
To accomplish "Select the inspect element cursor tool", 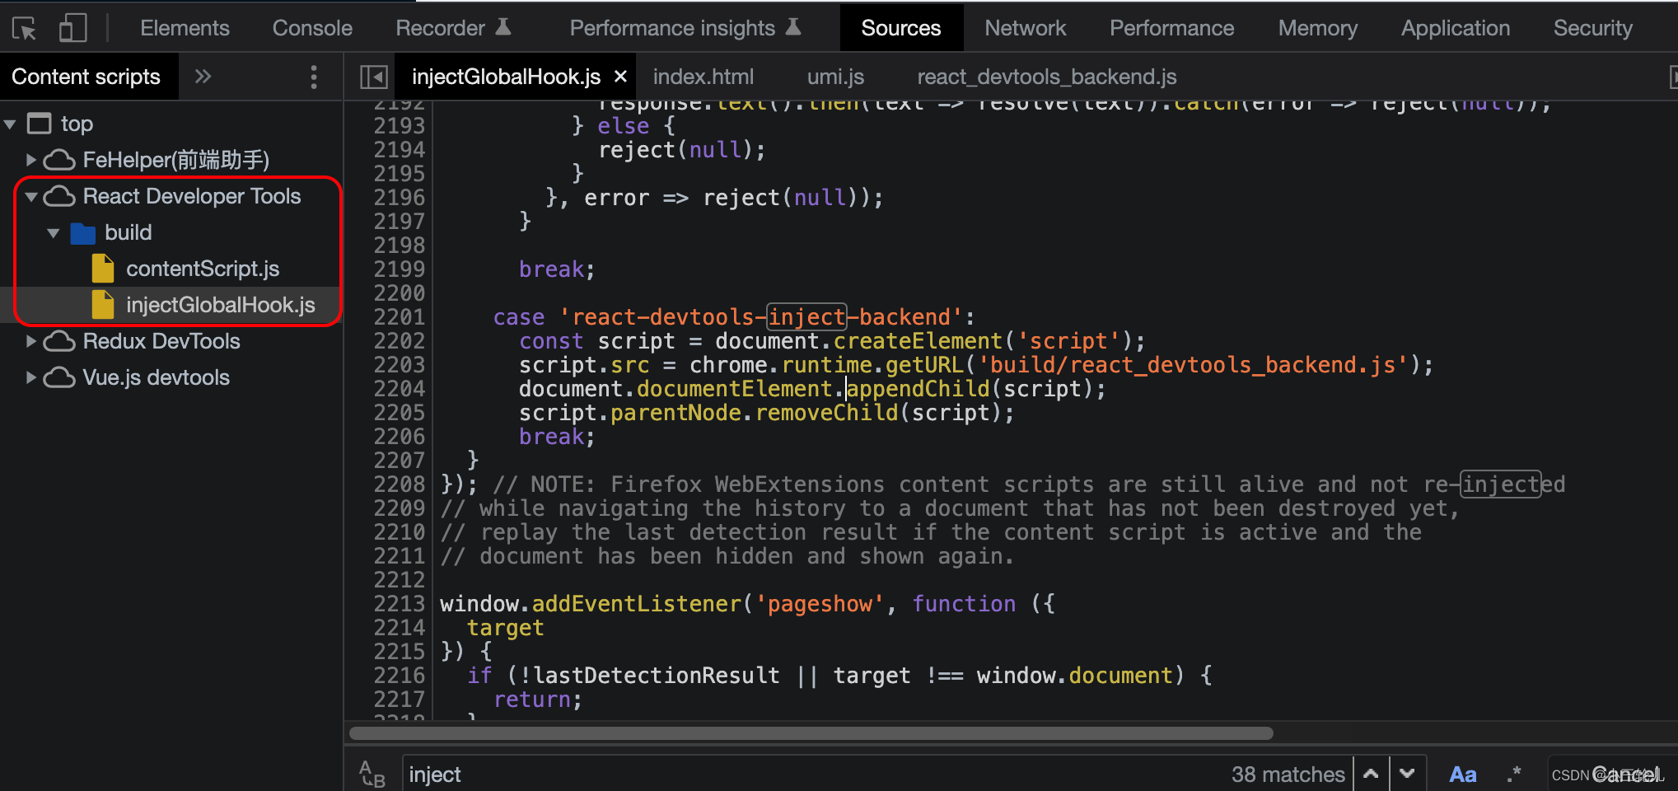I will pos(25,27).
